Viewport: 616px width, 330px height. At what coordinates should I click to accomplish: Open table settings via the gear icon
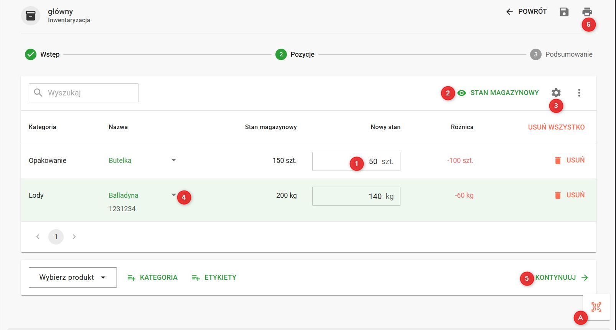click(556, 93)
